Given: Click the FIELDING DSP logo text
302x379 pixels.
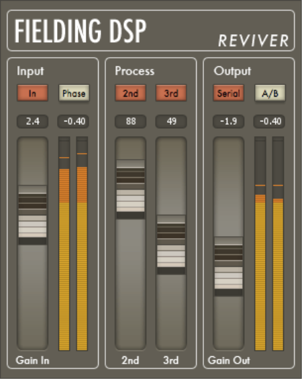Looking at the screenshot, I should 81,31.
